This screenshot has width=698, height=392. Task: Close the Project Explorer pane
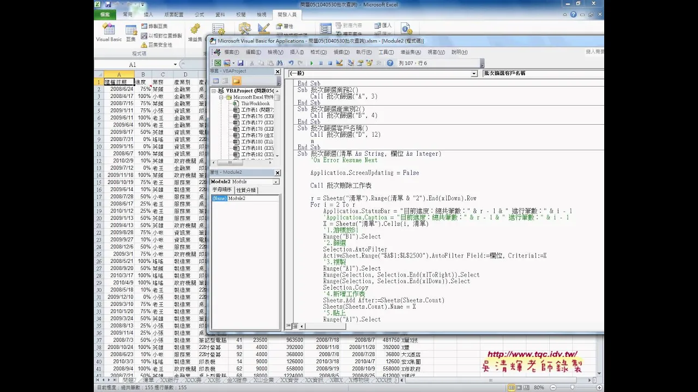click(277, 71)
